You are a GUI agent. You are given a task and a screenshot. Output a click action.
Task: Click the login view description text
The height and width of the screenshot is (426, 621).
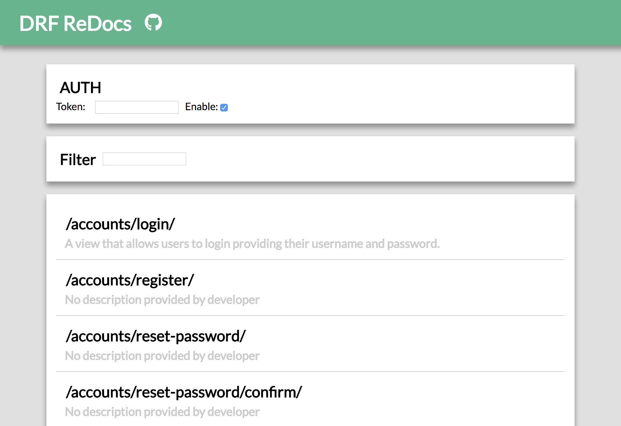252,244
